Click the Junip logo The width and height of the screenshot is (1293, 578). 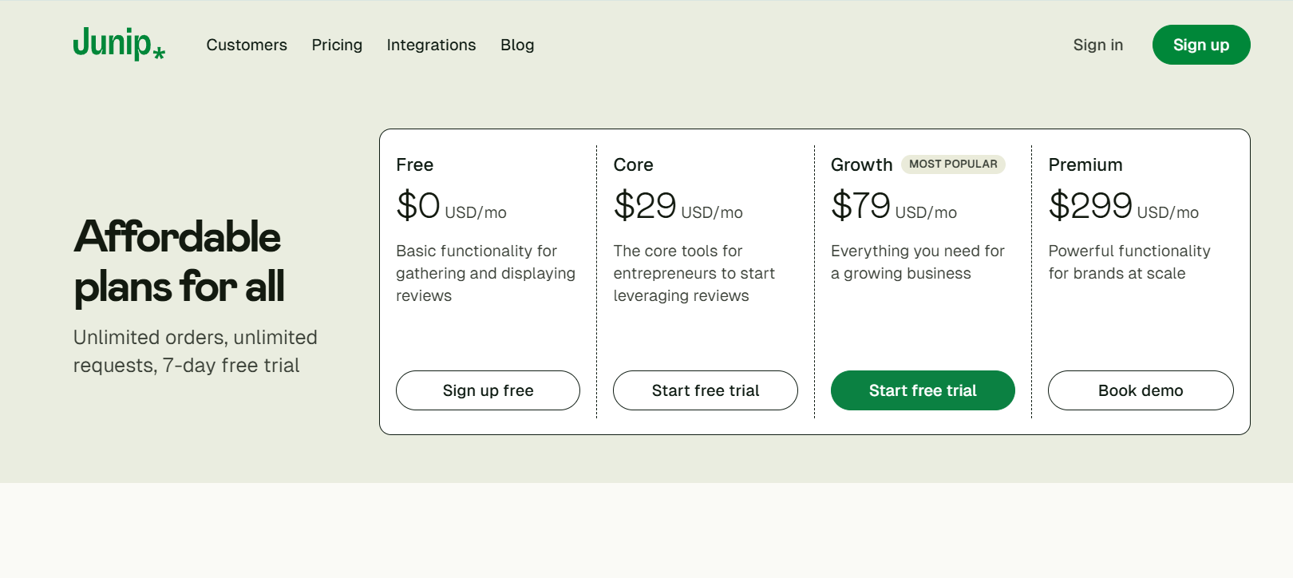click(118, 44)
